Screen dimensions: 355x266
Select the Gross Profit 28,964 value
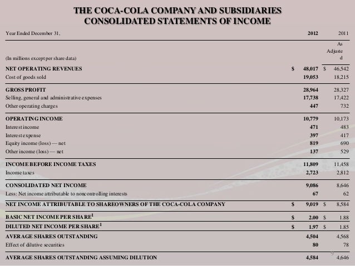click(310, 90)
